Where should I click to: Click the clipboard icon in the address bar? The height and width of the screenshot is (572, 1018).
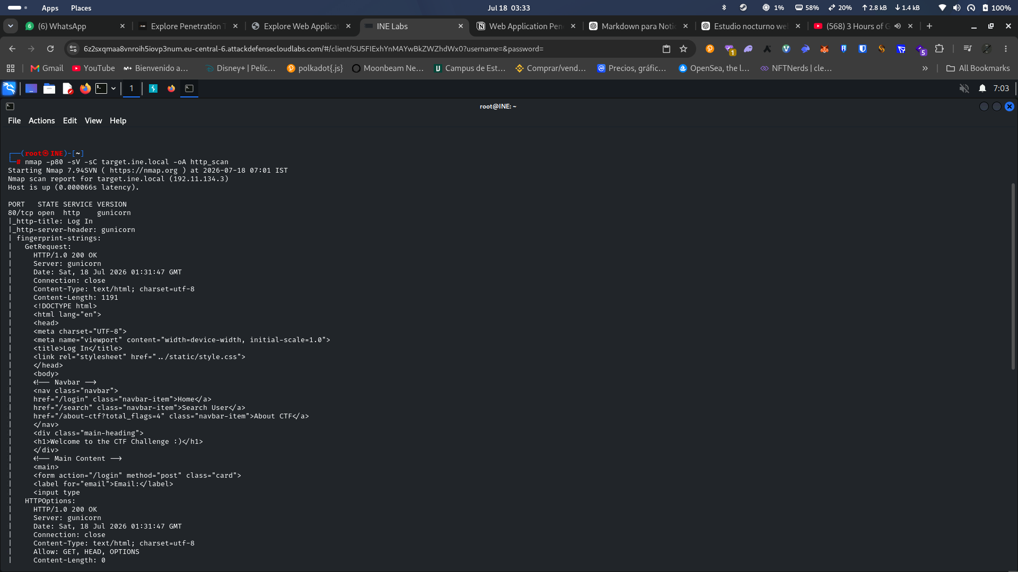pos(666,49)
